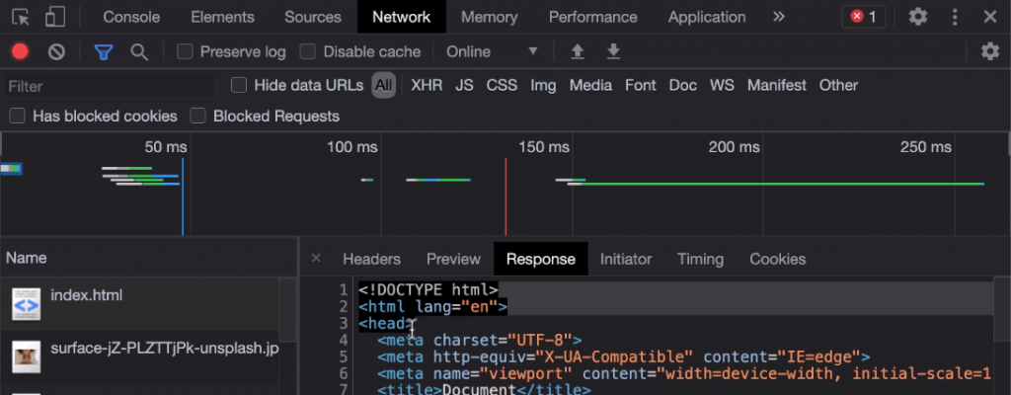Viewport: 1011px width, 395px height.
Task: Switch to the Console tab
Action: [x=131, y=17]
